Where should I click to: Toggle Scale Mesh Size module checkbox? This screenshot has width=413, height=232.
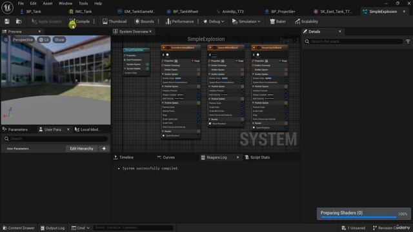point(243,111)
